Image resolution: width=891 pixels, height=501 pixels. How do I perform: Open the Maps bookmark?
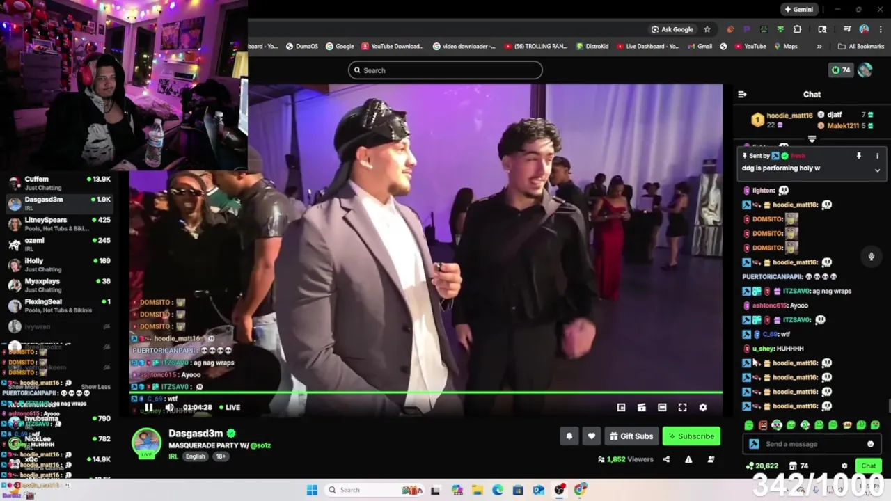coord(785,47)
